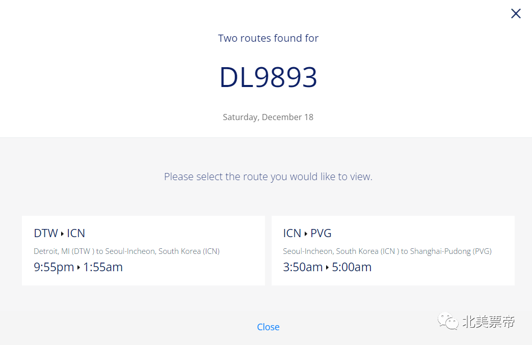Click the Saturday, December 18 date text
This screenshot has height=345, width=532.
click(x=268, y=117)
